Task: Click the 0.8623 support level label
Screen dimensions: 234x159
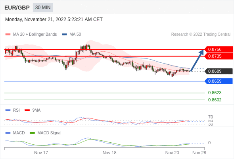Action: pyautogui.click(x=215, y=93)
